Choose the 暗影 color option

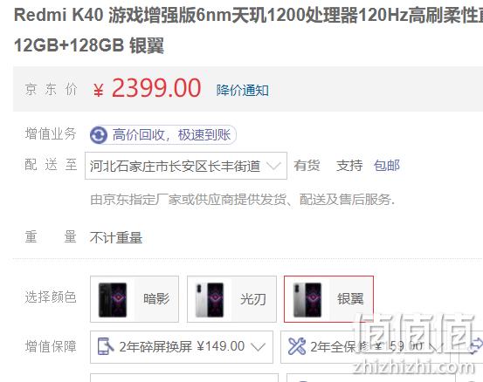pyautogui.click(x=135, y=299)
